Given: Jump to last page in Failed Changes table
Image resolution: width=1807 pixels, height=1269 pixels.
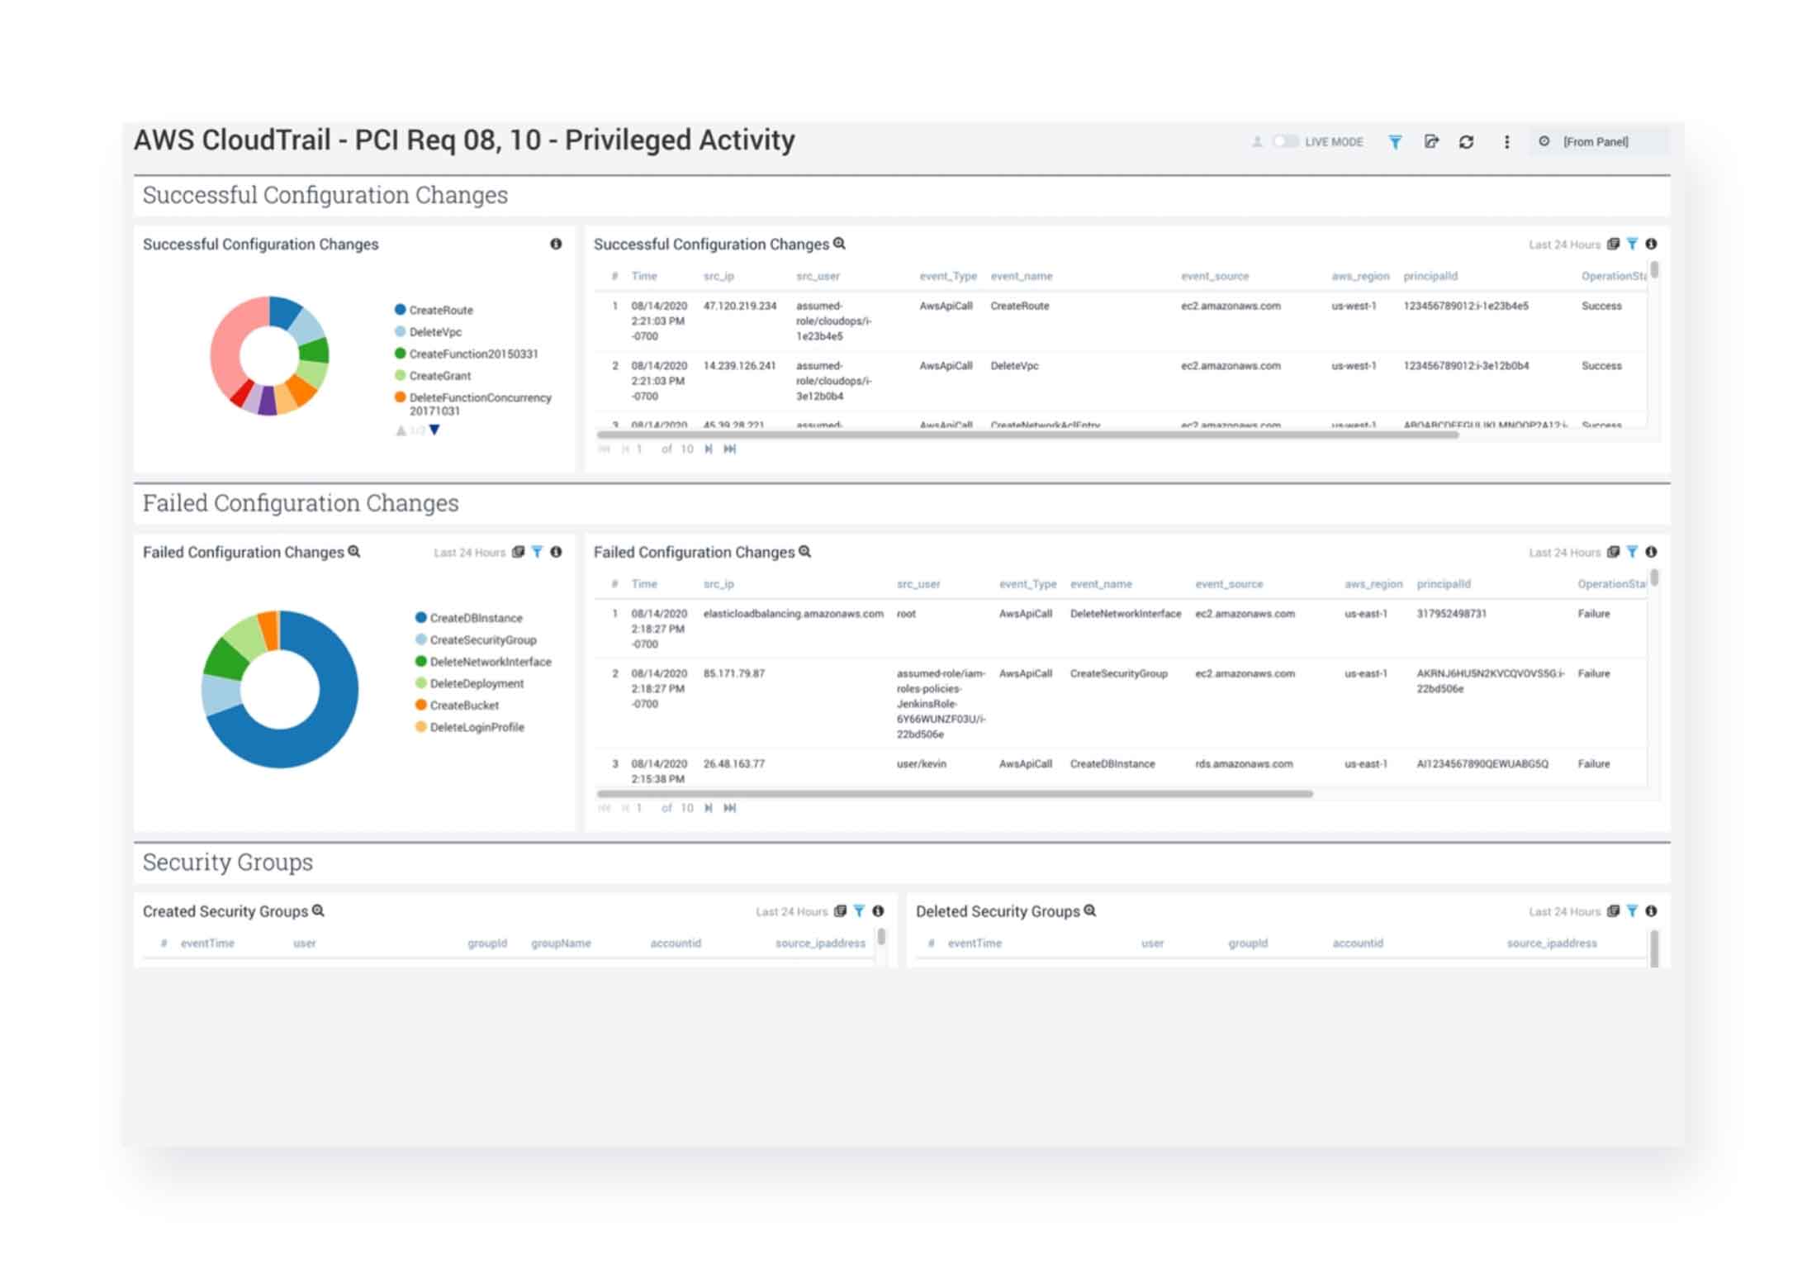Looking at the screenshot, I should point(730,809).
